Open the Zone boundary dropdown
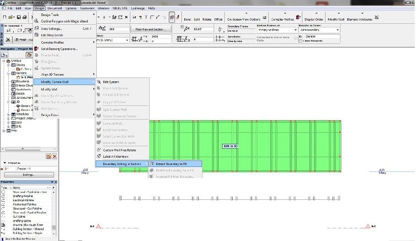This screenshot has width=416, height=241. tap(319, 30)
